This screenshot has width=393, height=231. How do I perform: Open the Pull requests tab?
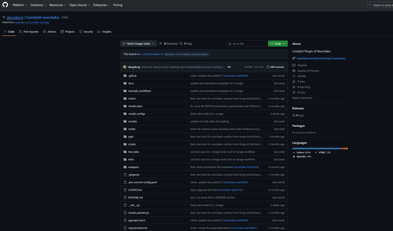point(29,32)
